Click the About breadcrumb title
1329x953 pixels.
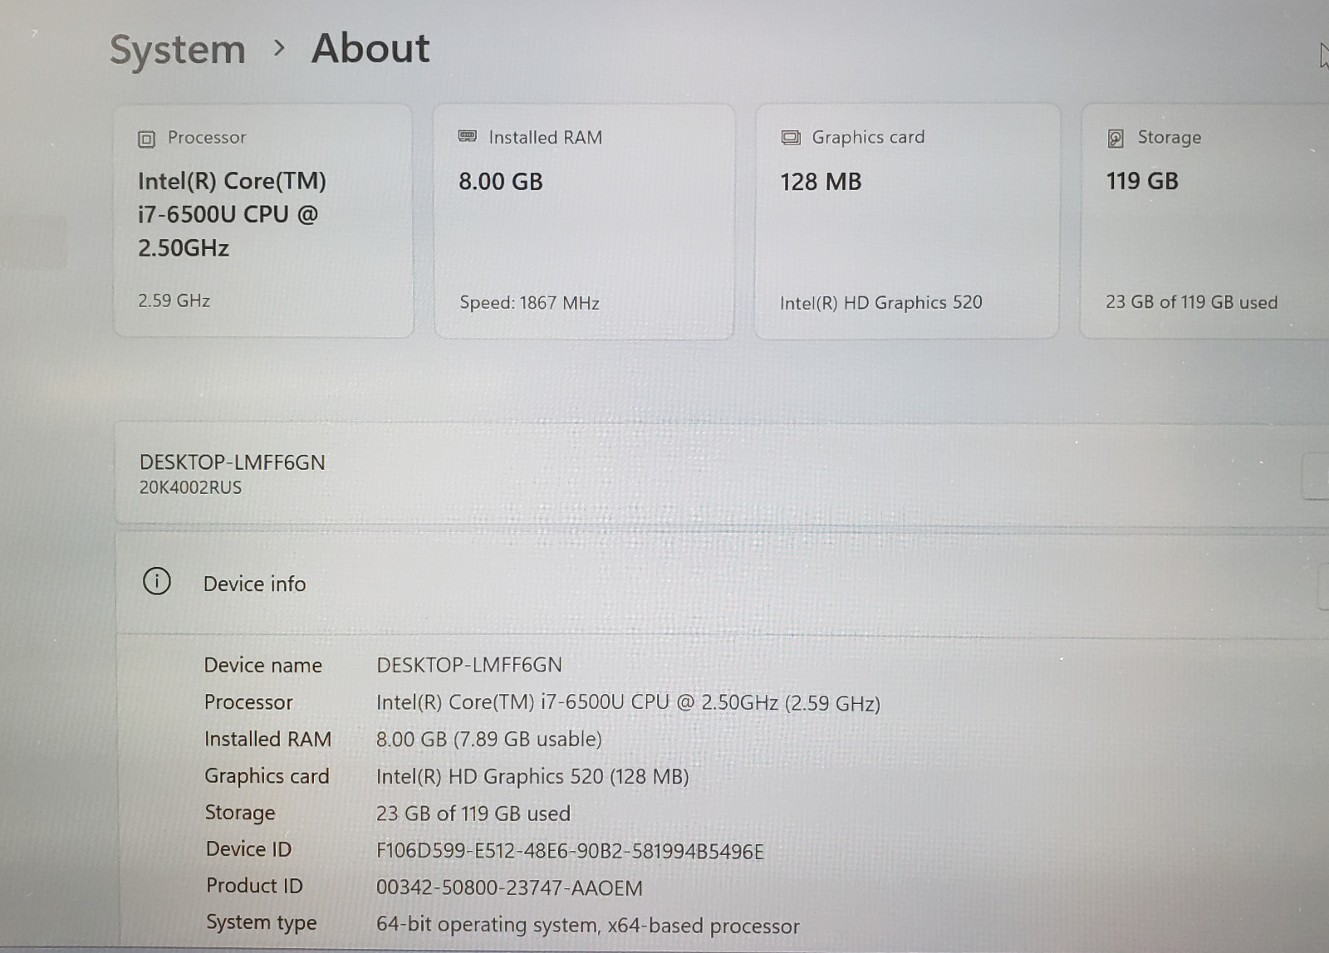370,48
